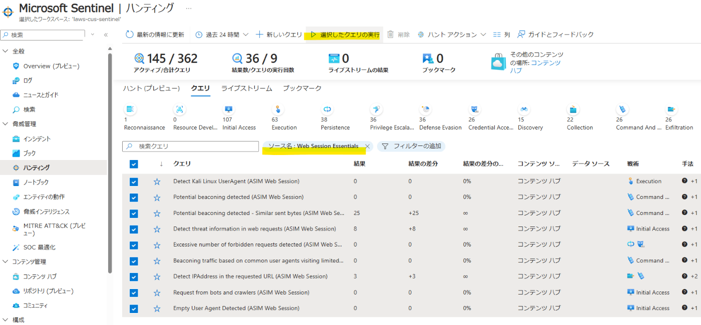Open ガイドとフィードバック

coord(555,34)
